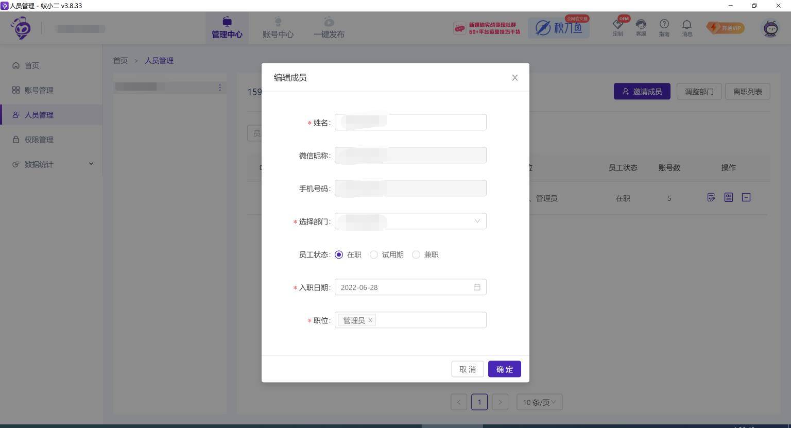Open the 职位 selection box
Viewport: 791px width, 428px height.
[410, 320]
